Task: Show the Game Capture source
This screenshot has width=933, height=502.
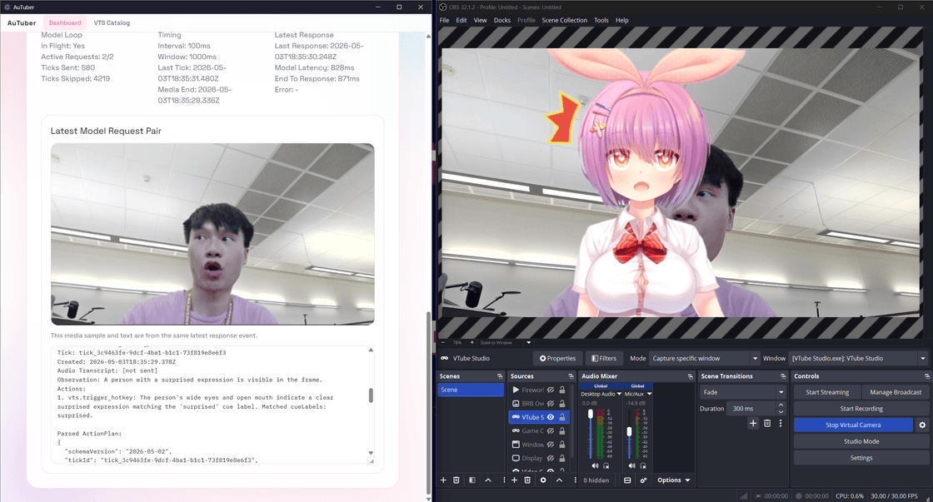Action: coord(551,431)
